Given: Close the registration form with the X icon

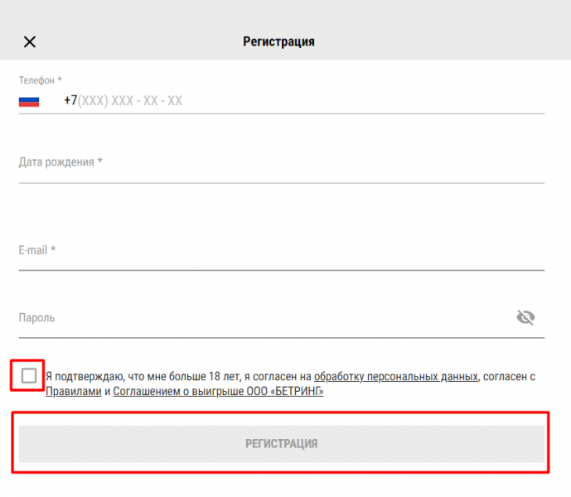Looking at the screenshot, I should 30,42.
